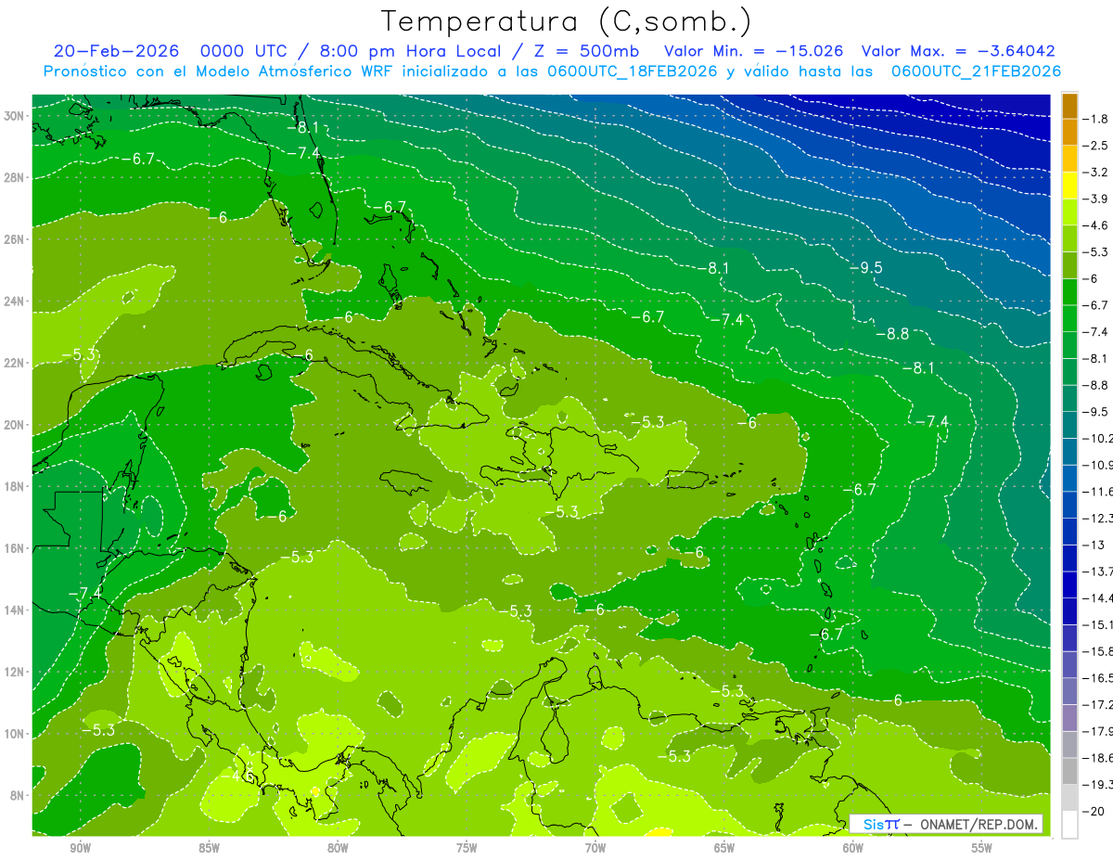Click the "75W" longitude axis label
The image size is (1113, 860).
[x=467, y=849]
